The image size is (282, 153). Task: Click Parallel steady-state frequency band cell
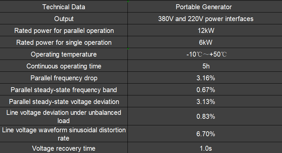[x=64, y=90]
